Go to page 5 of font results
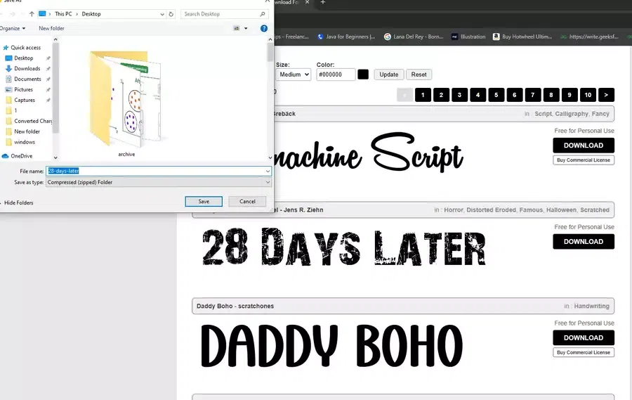 pyautogui.click(x=496, y=95)
